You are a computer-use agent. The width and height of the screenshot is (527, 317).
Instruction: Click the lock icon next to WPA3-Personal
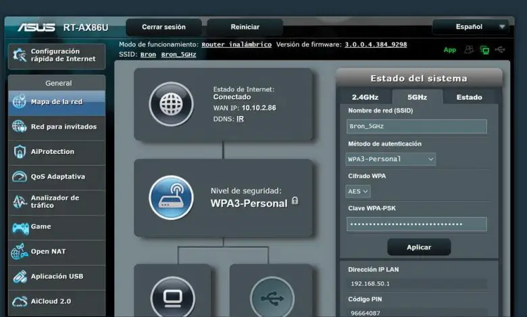[295, 200]
